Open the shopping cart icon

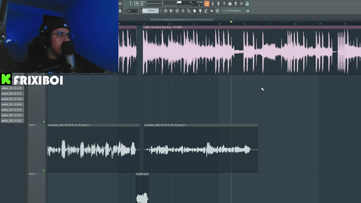point(217,11)
